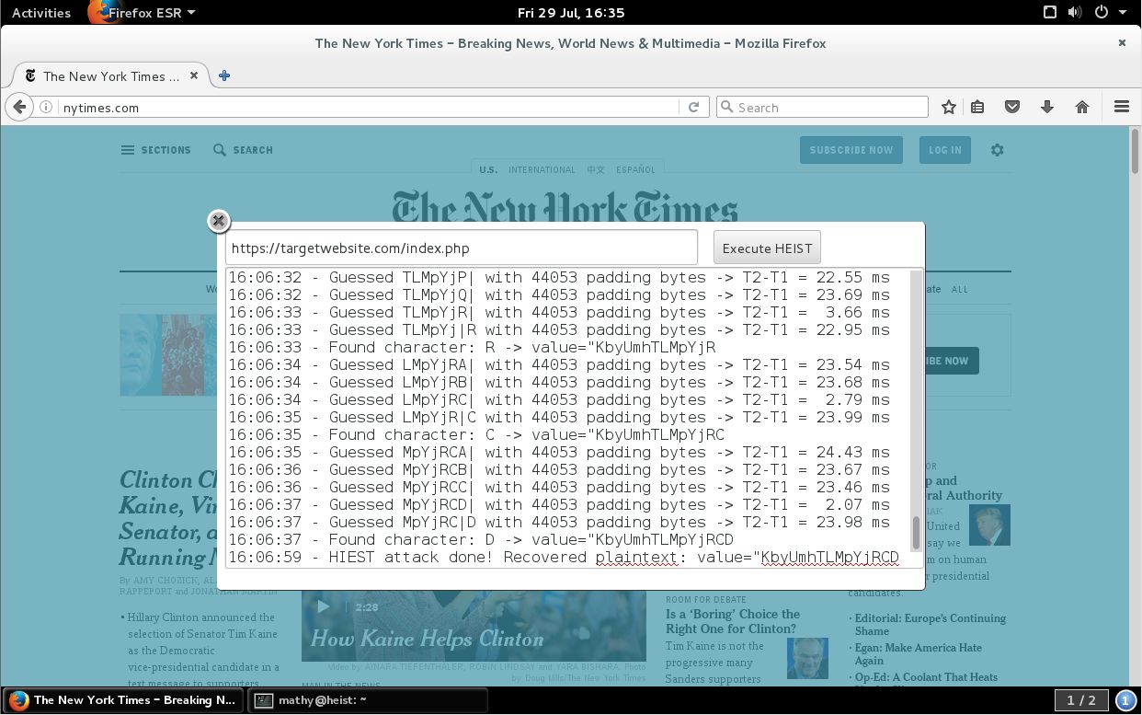Open the bookmarks list icon
This screenshot has width=1142, height=715.
977,107
